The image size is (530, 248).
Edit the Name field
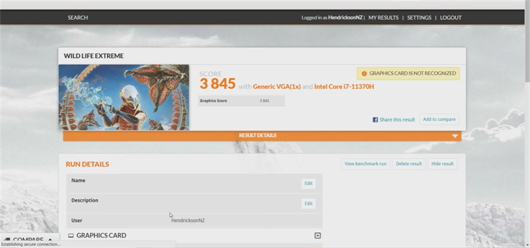[308, 183]
